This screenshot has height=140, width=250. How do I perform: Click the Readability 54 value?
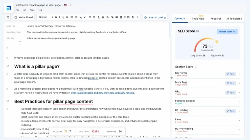point(120,131)
